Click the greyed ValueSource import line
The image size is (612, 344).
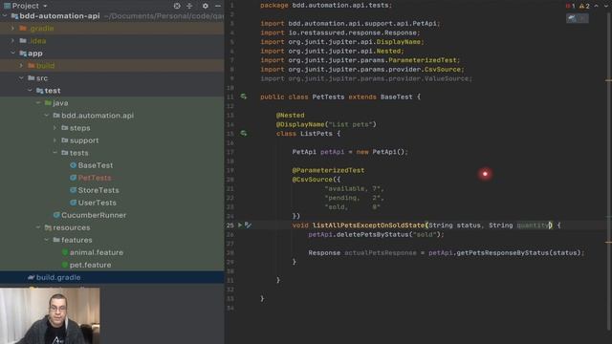pos(366,78)
